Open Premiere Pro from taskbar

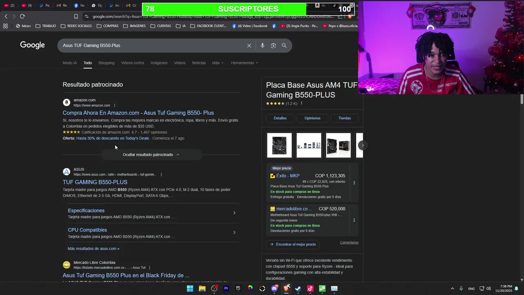coord(226,288)
